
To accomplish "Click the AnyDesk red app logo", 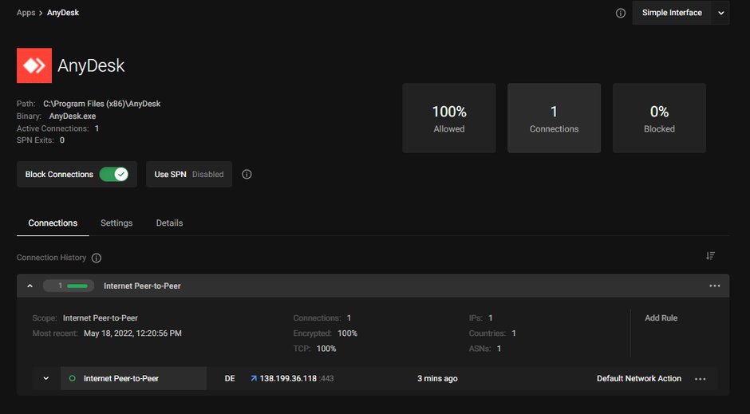I will 34,65.
